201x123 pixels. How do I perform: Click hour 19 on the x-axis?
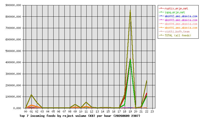coord(130,111)
